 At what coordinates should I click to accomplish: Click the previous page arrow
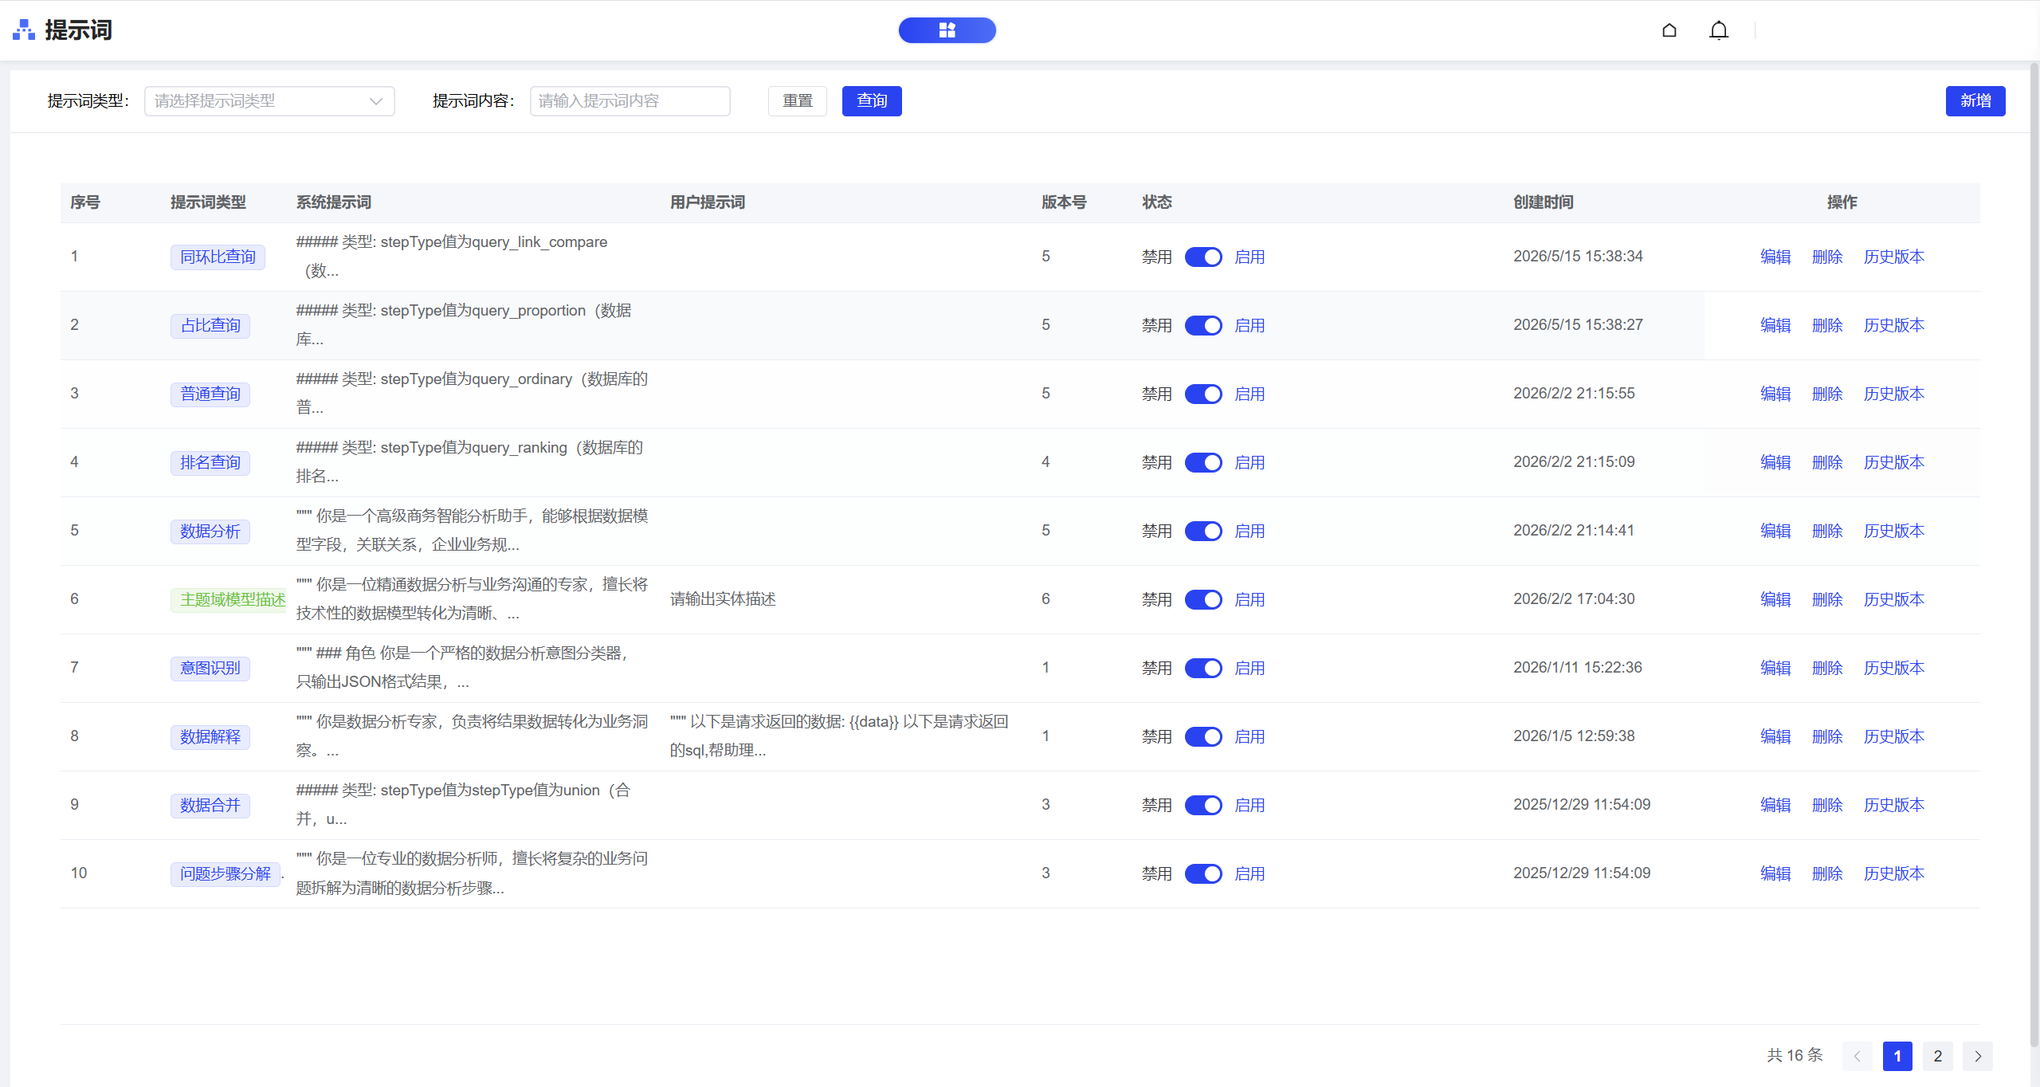pyautogui.click(x=1858, y=1056)
